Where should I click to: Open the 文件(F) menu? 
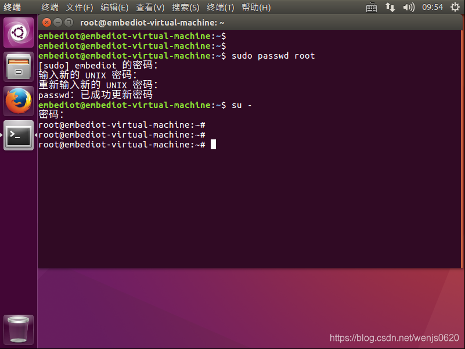click(x=79, y=8)
